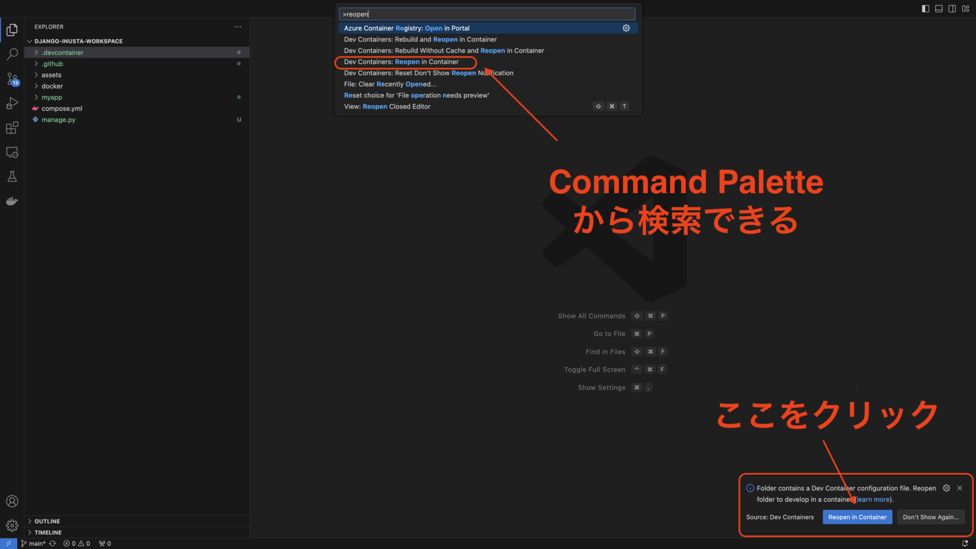Expand the TIMELINE section
The height and width of the screenshot is (549, 976).
(x=137, y=532)
